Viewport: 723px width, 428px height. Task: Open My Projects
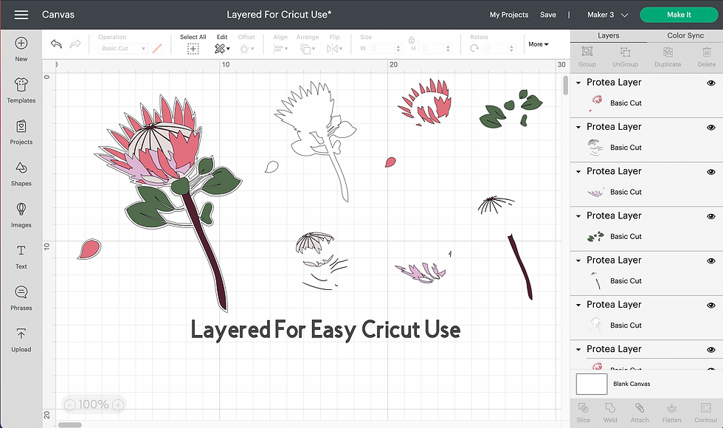coord(508,15)
